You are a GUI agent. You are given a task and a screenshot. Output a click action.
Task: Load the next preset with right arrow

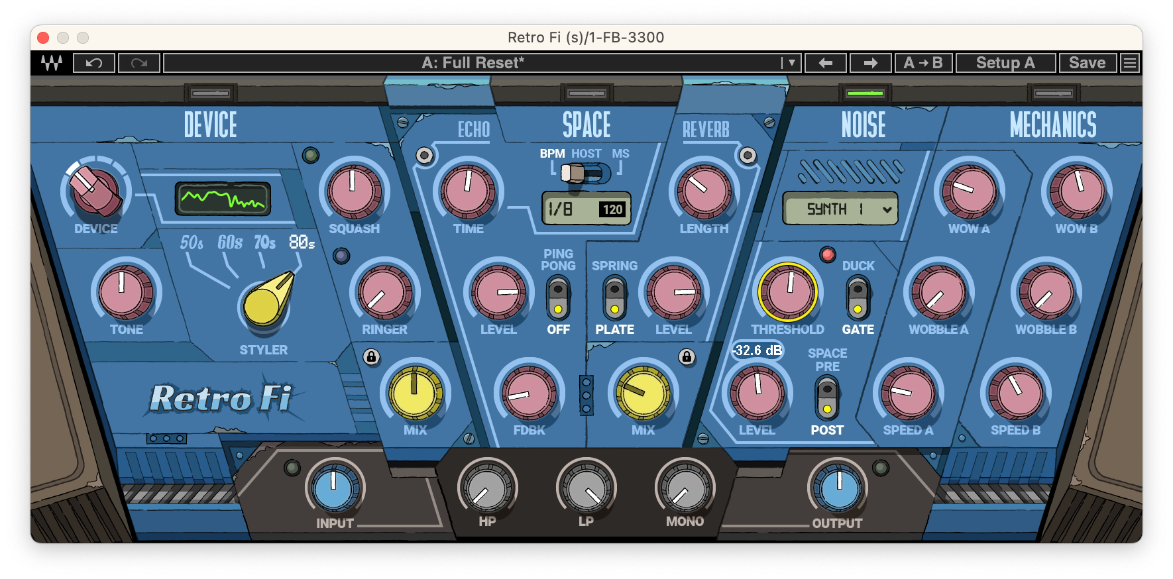[x=871, y=63]
